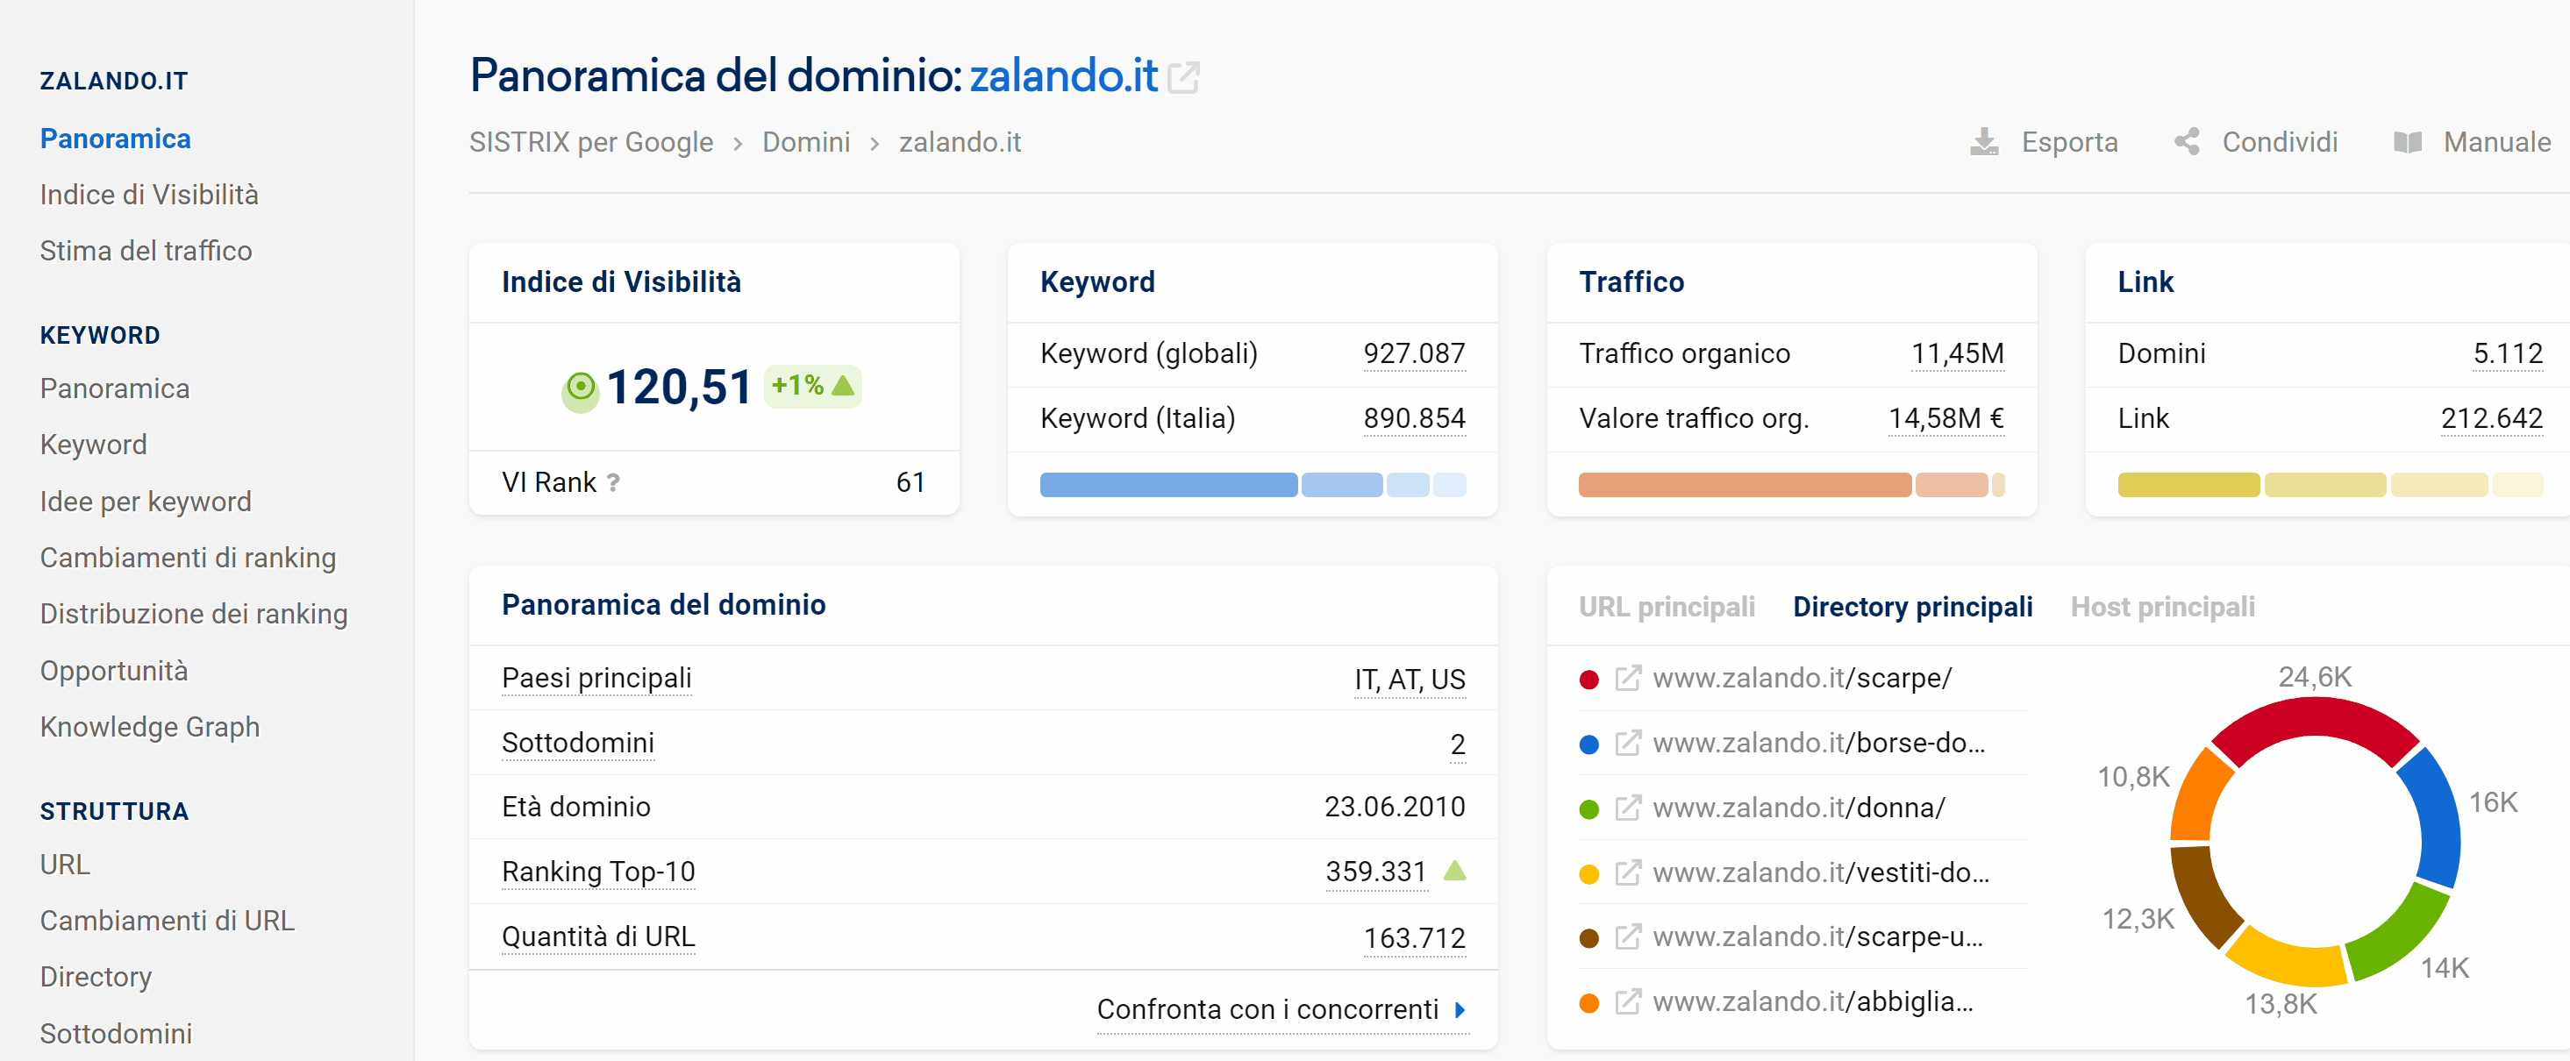Open Keyword sidebar item
This screenshot has height=1061, width=2570.
click(94, 445)
